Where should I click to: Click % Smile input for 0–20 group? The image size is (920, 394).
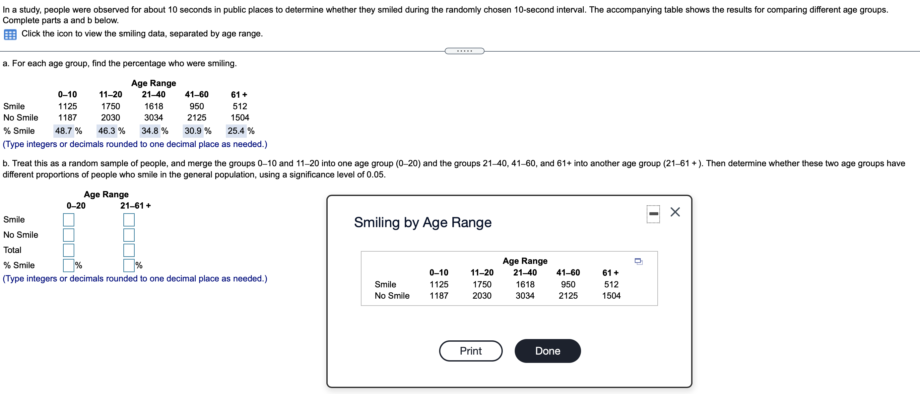pos(69,265)
